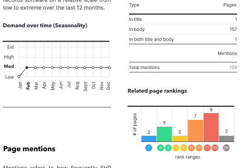This screenshot has height=168, width=242.
Task: Click the gray NR rank badge
Action: tap(226, 148)
